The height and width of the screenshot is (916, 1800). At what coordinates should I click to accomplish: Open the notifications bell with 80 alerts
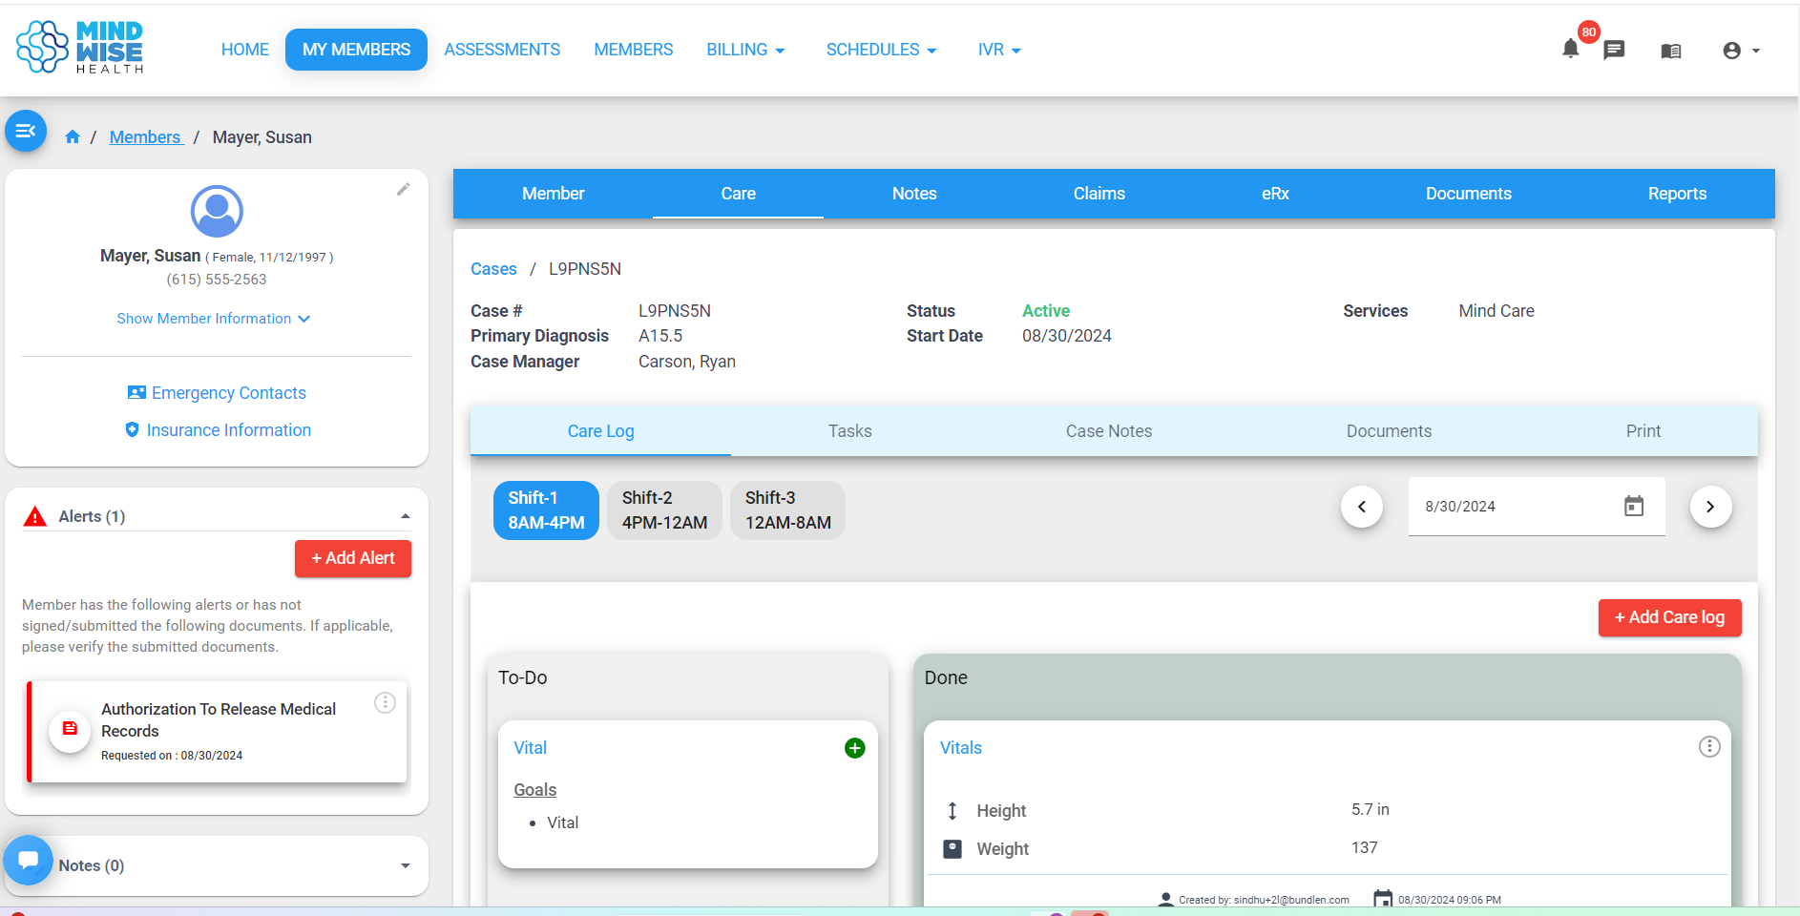[x=1570, y=50]
